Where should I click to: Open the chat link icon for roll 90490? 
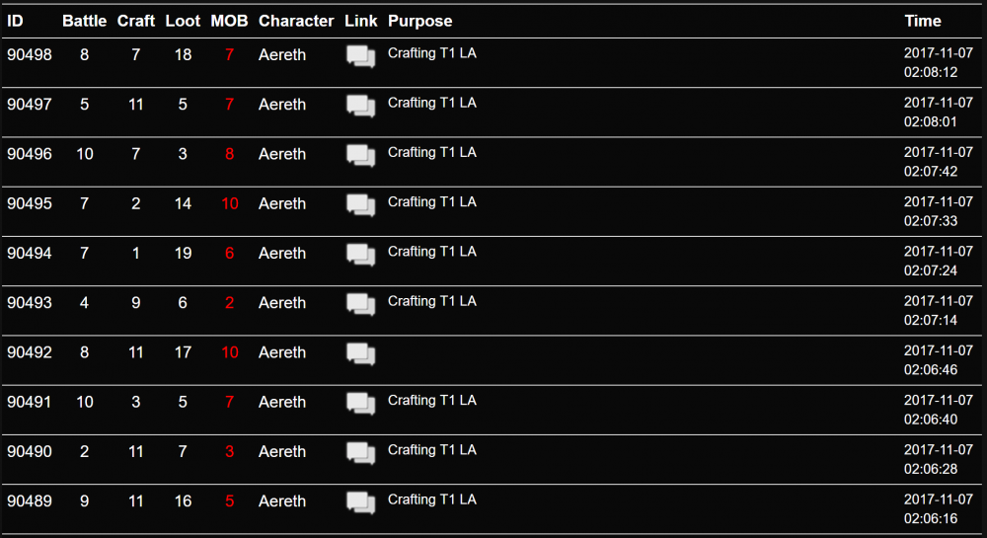tap(360, 454)
